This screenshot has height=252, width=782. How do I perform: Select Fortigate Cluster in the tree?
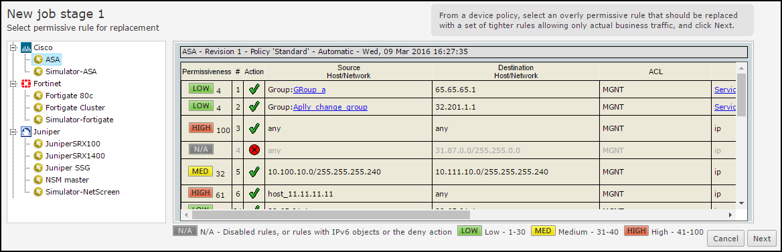[x=75, y=108]
